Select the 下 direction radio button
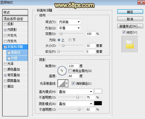Viewport: 145px width, 119px height. (70, 40)
